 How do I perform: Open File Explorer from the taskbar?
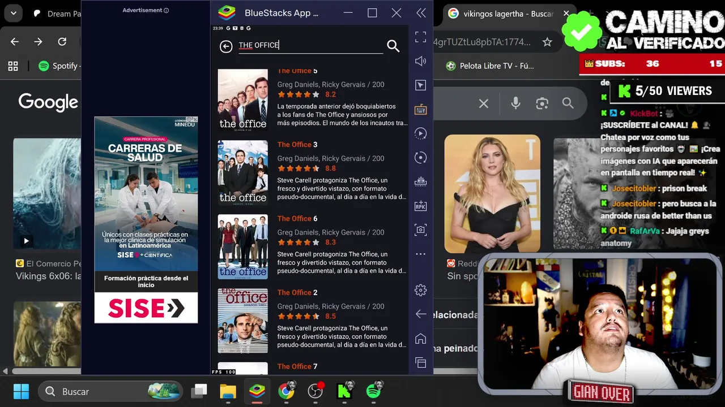[x=228, y=391]
